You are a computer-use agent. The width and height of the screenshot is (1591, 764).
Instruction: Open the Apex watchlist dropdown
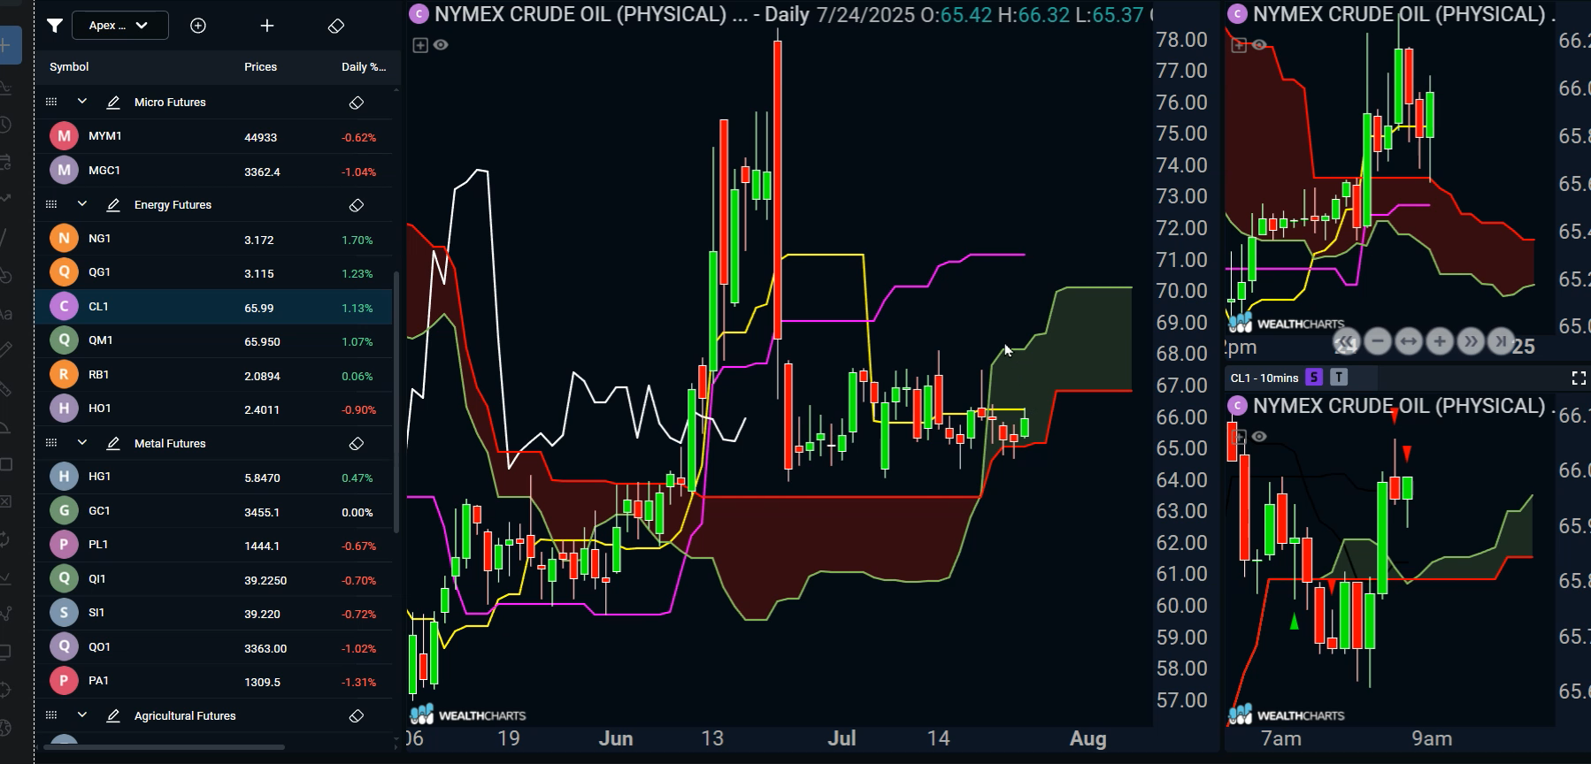121,26
